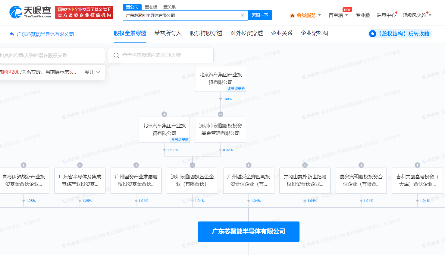
Task: Select the 广东省半导体及集成电路产业投资基金 node
Action: coord(80,180)
